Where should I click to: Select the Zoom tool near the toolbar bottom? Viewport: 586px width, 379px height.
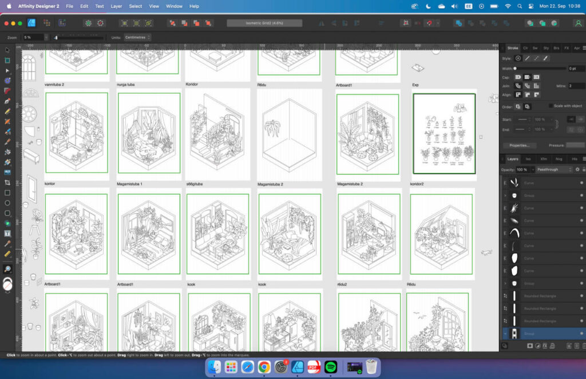pos(7,269)
